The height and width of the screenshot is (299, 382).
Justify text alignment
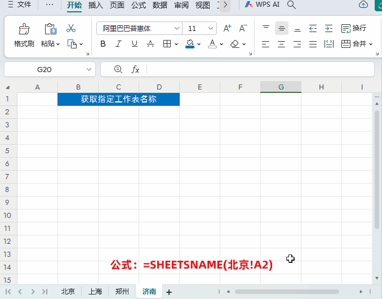313,44
